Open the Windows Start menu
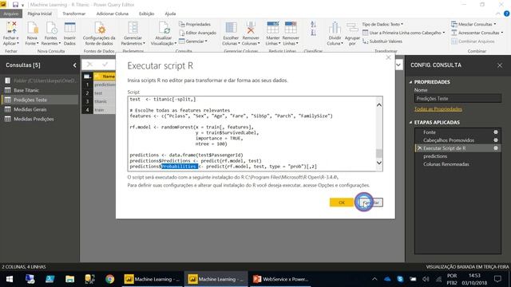The image size is (511, 287). coord(10,279)
